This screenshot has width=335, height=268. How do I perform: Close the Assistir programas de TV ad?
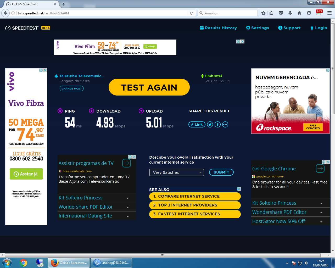[x=134, y=157]
